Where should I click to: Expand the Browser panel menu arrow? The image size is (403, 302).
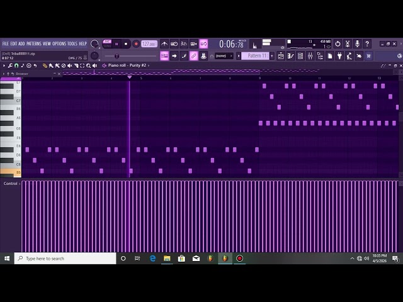4,74
